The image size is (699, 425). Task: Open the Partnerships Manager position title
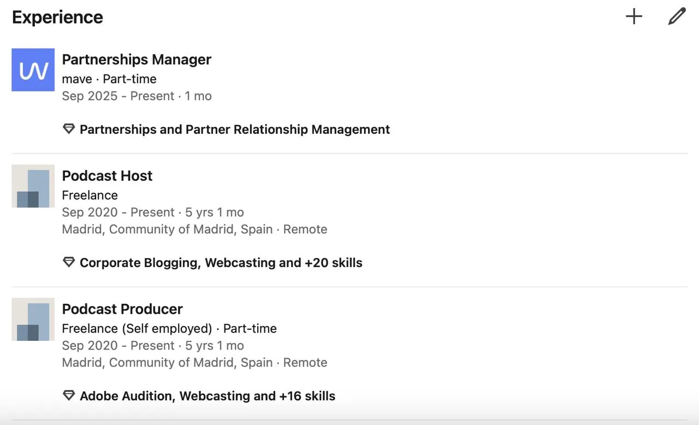137,60
